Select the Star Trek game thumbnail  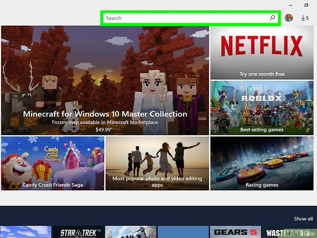[x=78, y=232]
